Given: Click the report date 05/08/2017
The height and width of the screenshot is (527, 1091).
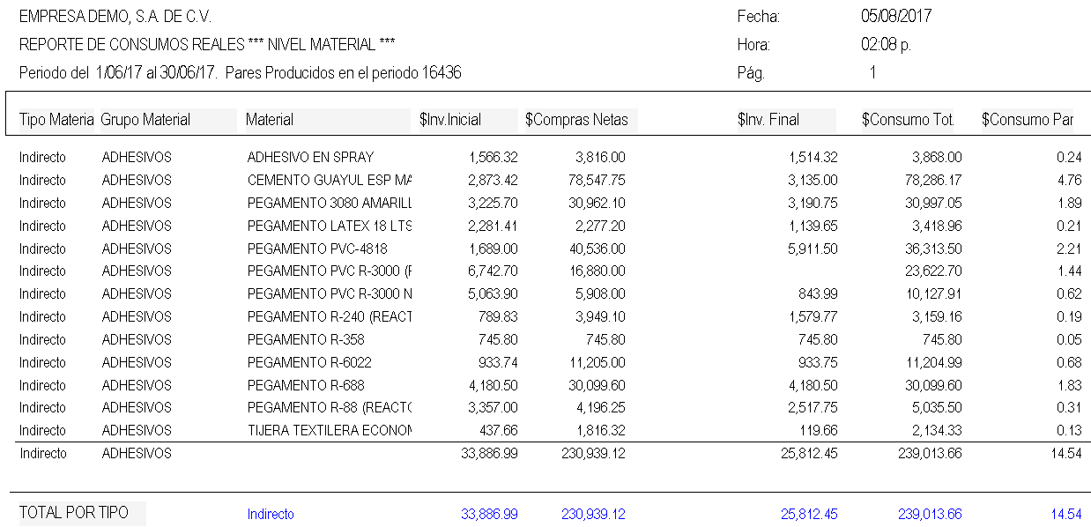Looking at the screenshot, I should point(896,17).
